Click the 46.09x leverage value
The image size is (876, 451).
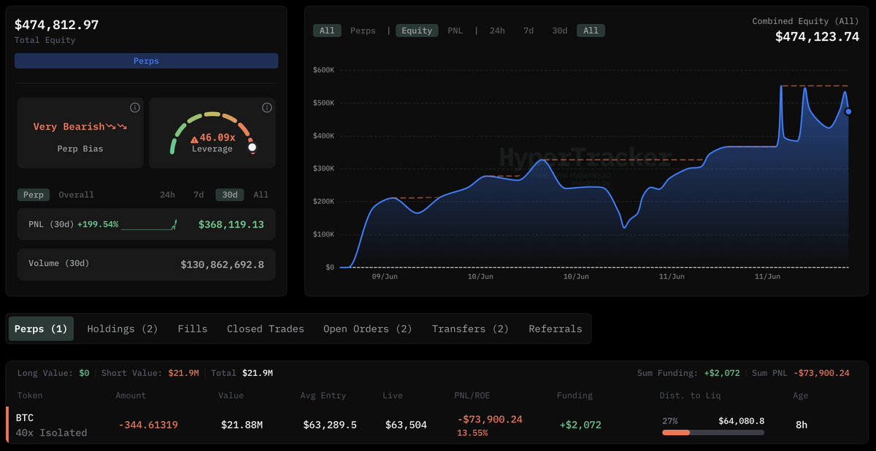click(218, 138)
